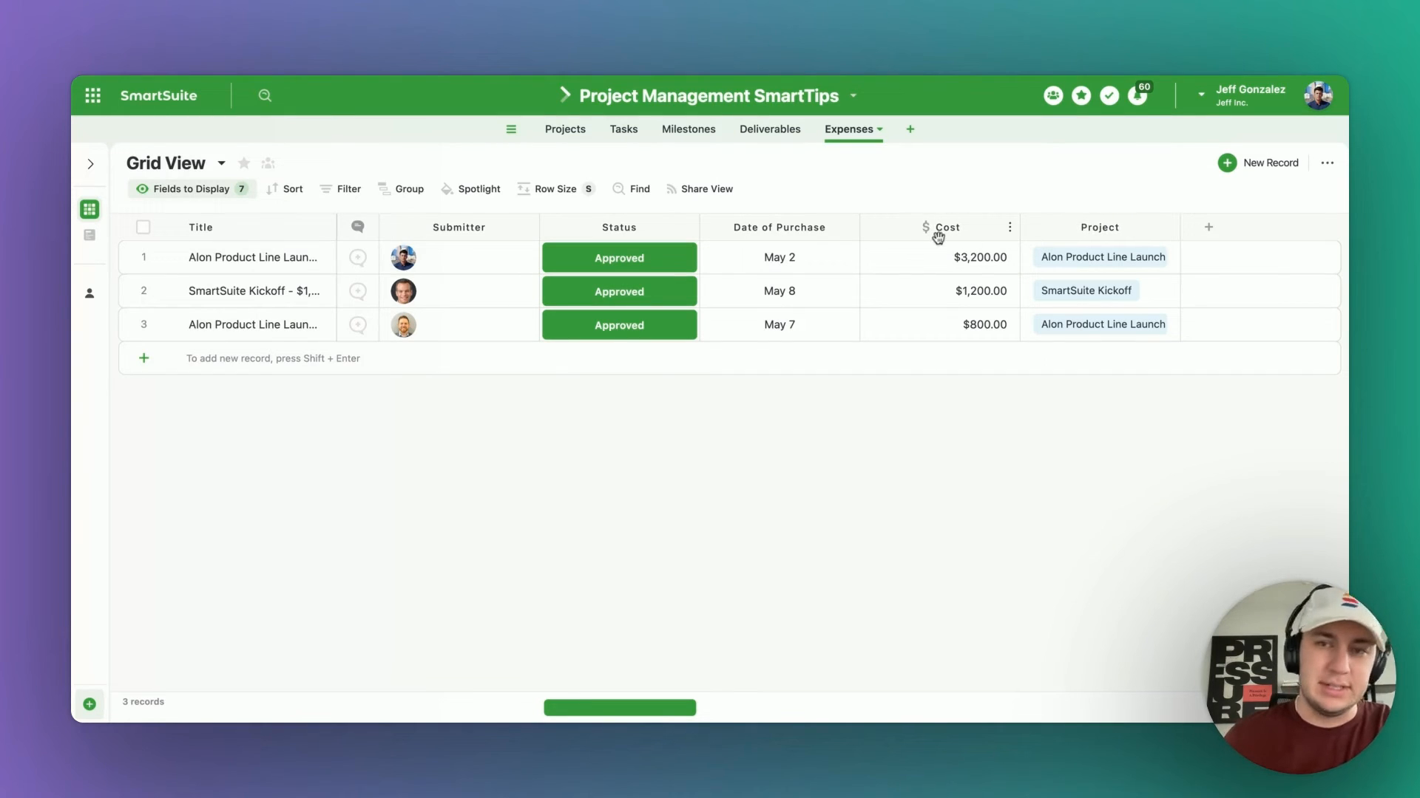Open favorites star icon in header
1420x798 pixels.
click(x=1081, y=95)
